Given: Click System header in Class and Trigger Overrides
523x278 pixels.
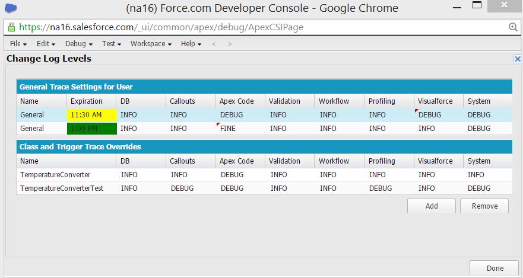Looking at the screenshot, I should tap(487, 161).
